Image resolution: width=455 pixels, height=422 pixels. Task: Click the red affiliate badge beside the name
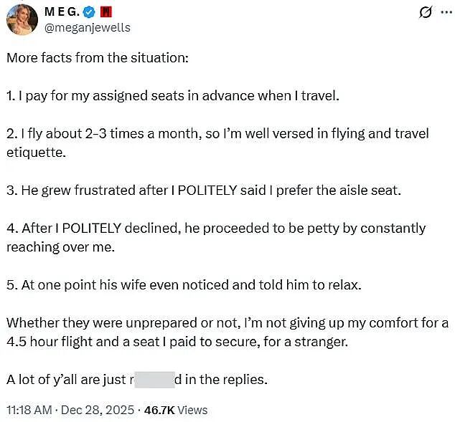tap(105, 12)
